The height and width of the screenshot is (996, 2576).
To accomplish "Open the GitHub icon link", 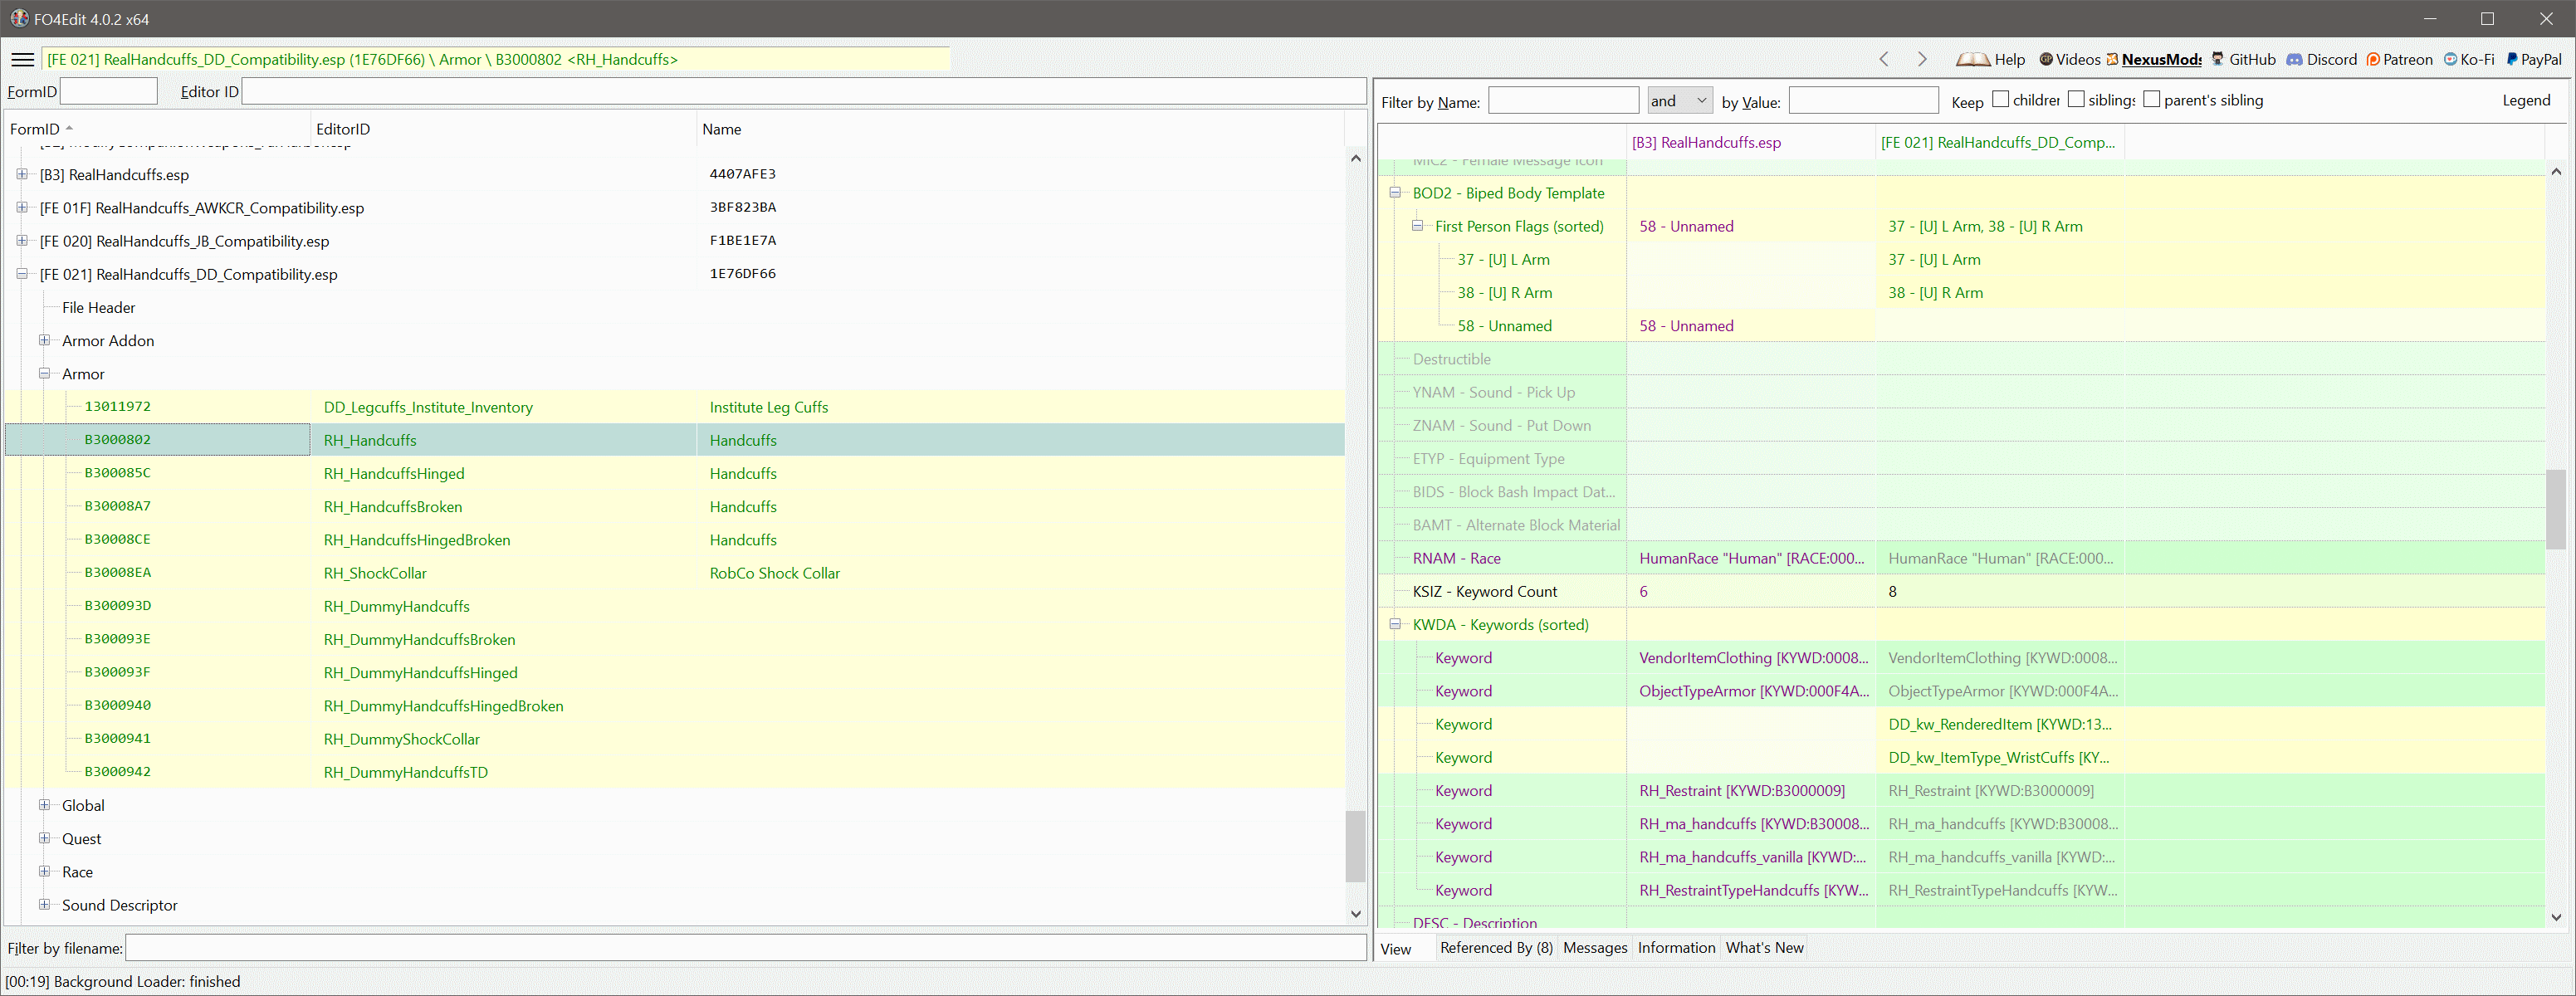I will 2218,59.
